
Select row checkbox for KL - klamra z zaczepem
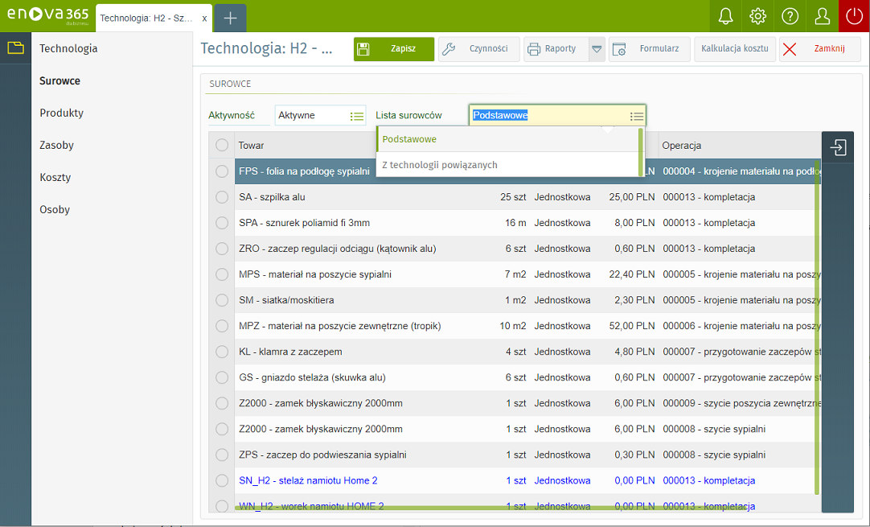pyautogui.click(x=222, y=352)
